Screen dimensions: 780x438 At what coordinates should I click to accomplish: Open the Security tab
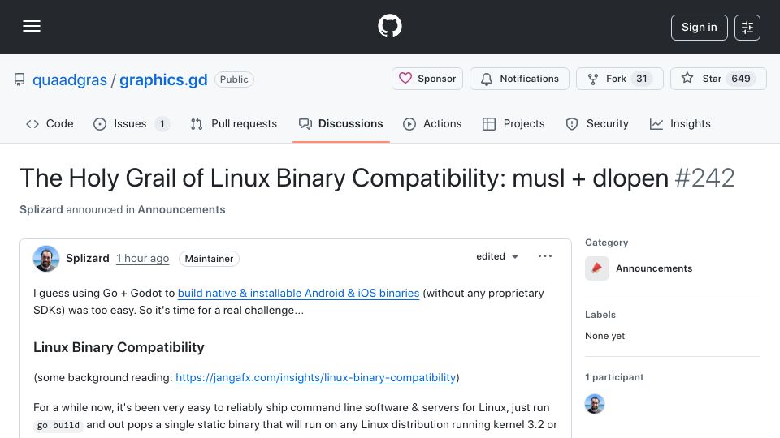click(x=597, y=123)
